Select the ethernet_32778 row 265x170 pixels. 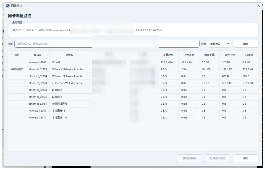point(133,83)
